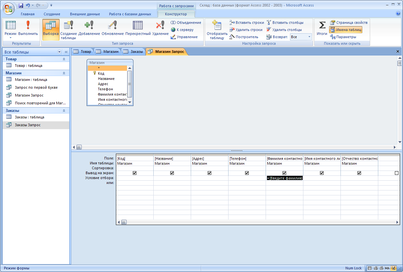Open the Внешние данные ribbon tab
This screenshot has width=403, height=272.
pos(85,14)
